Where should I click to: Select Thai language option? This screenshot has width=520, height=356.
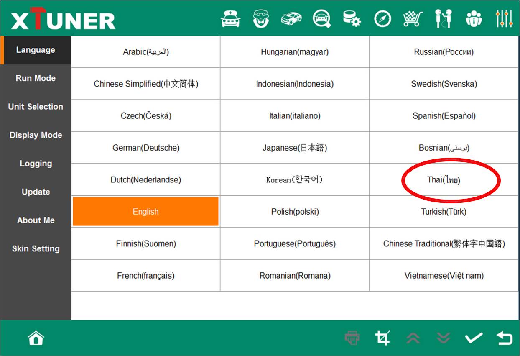point(444,180)
